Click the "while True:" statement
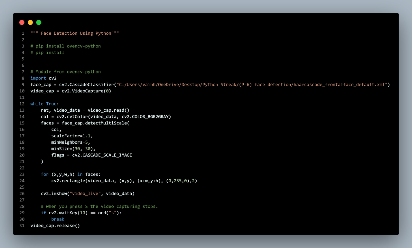 (x=45, y=104)
